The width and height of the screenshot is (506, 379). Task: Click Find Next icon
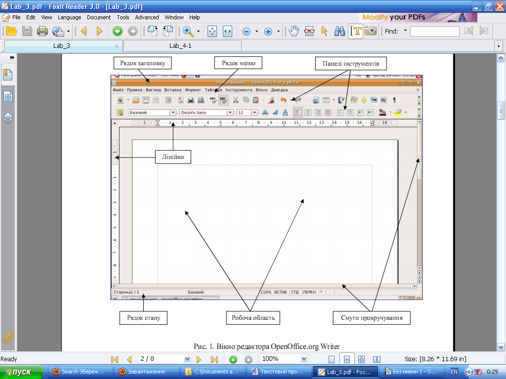tap(484, 31)
